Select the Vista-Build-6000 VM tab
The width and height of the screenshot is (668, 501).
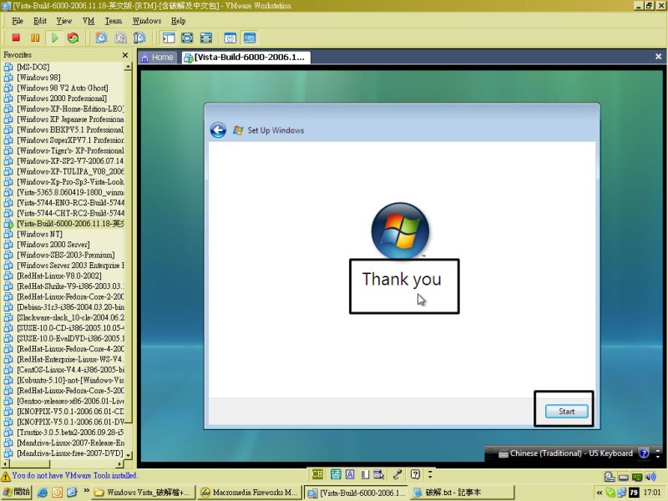tap(245, 57)
